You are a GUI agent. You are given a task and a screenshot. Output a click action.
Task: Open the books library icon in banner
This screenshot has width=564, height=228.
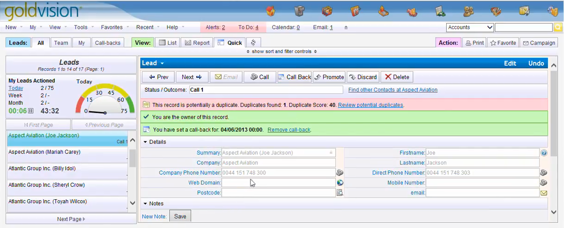[327, 11]
